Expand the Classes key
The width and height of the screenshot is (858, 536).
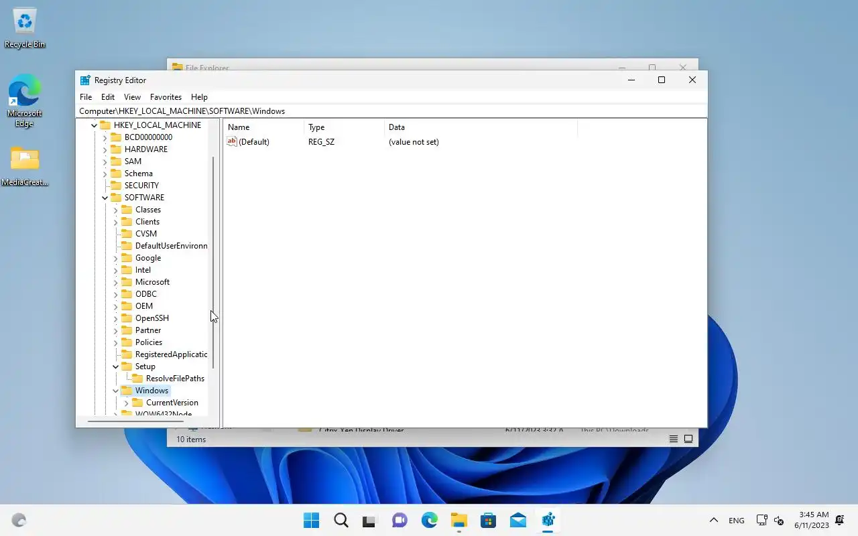[x=115, y=210]
